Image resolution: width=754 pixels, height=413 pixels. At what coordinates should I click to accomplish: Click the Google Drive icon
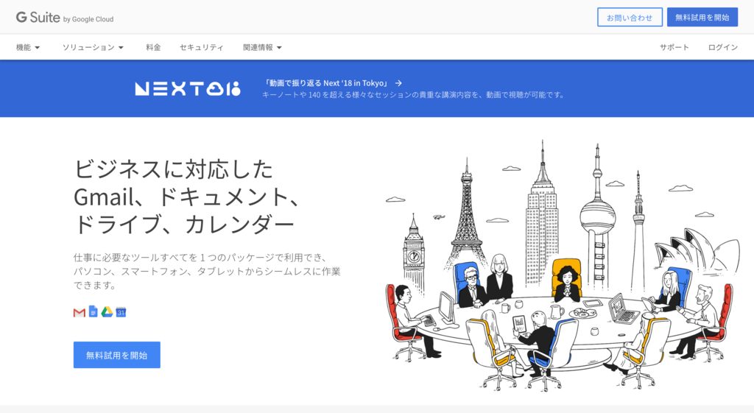[107, 312]
